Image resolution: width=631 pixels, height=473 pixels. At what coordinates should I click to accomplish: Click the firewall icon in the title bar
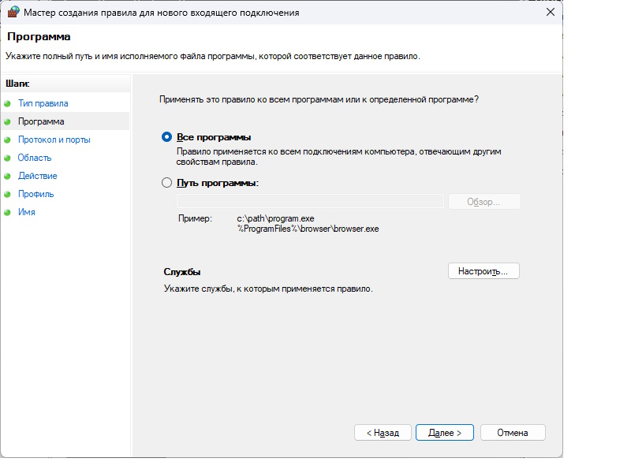pyautogui.click(x=13, y=13)
